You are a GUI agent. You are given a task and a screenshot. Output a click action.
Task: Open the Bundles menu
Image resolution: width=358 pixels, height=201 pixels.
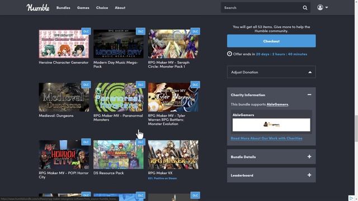point(63,7)
